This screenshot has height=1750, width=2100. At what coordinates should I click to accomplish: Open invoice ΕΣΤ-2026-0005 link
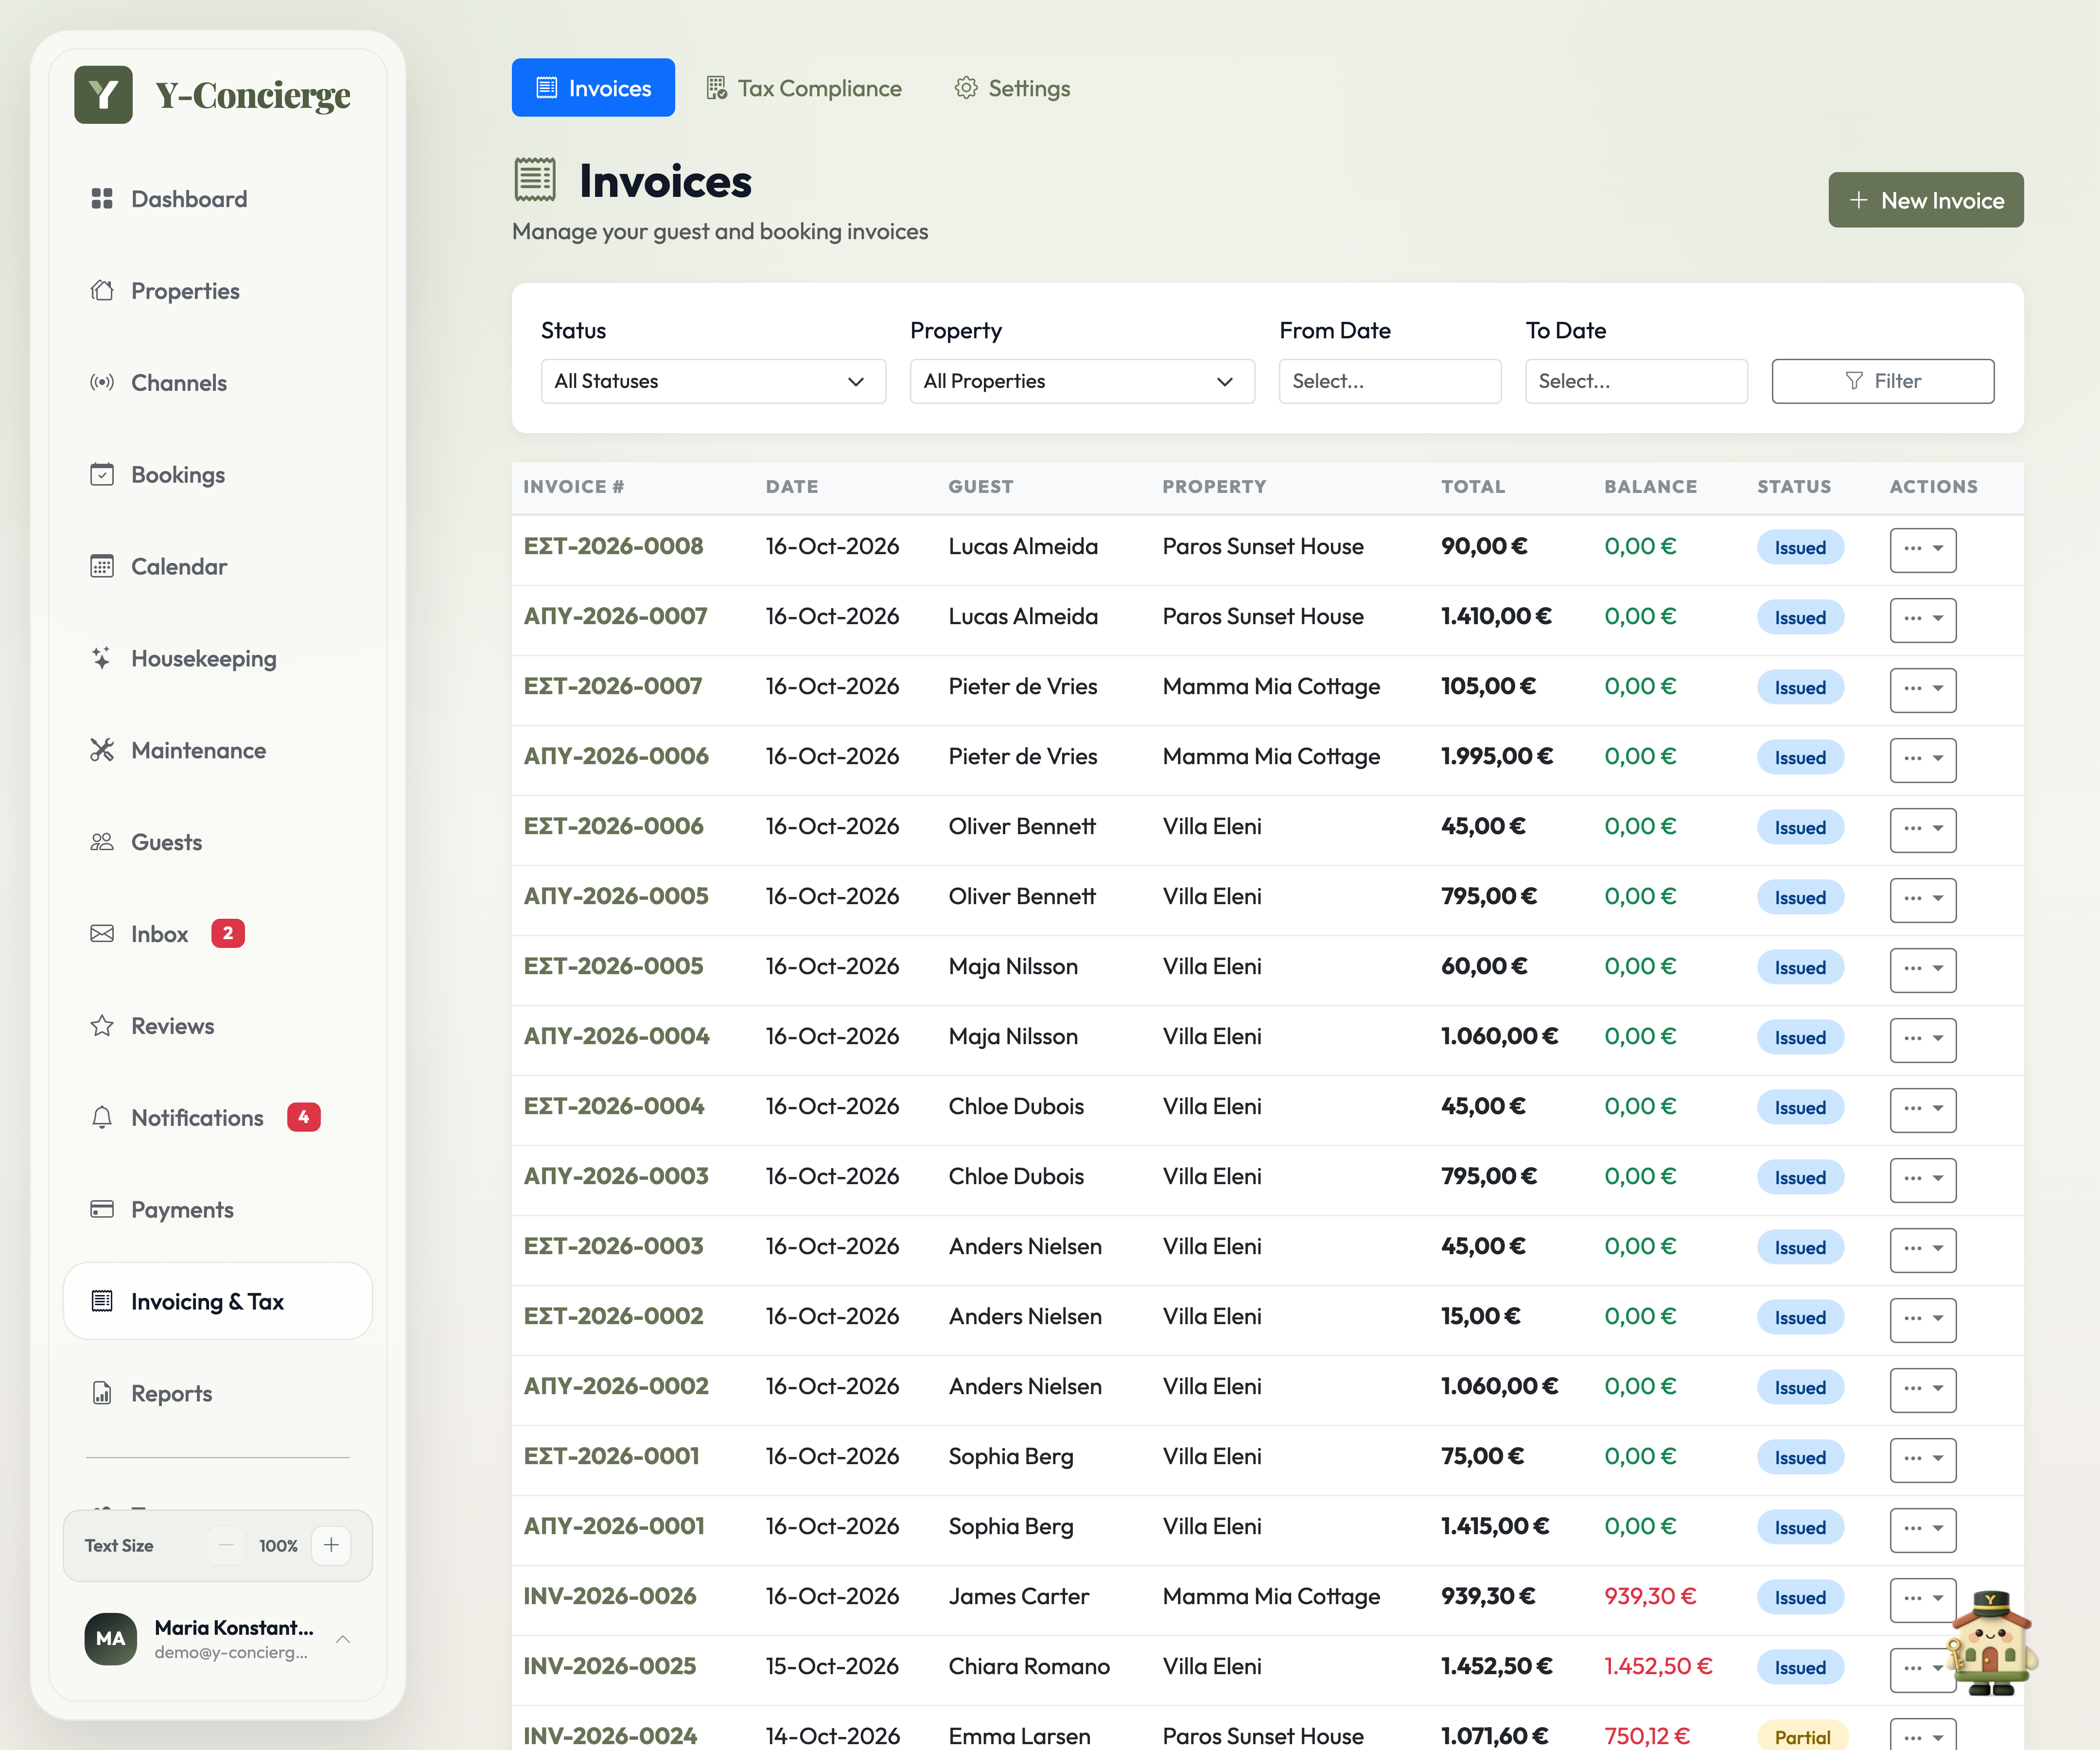coord(613,966)
